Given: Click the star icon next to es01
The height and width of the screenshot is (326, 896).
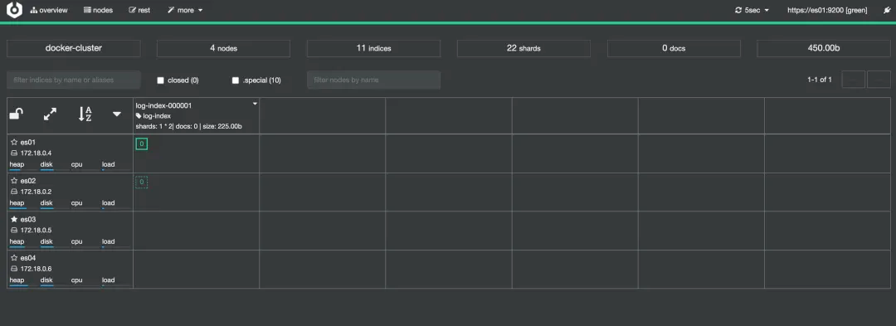Looking at the screenshot, I should tap(14, 142).
